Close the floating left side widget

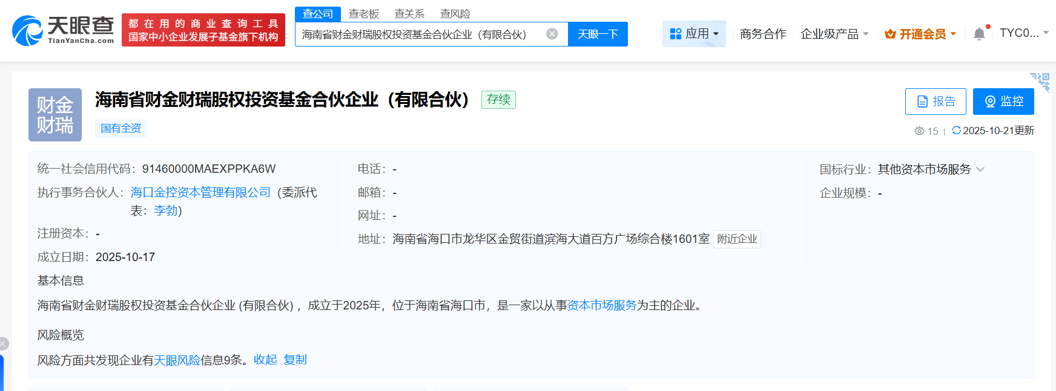(x=4, y=344)
